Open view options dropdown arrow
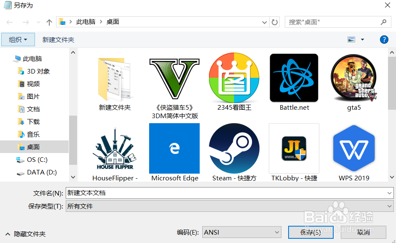 (x=362, y=40)
